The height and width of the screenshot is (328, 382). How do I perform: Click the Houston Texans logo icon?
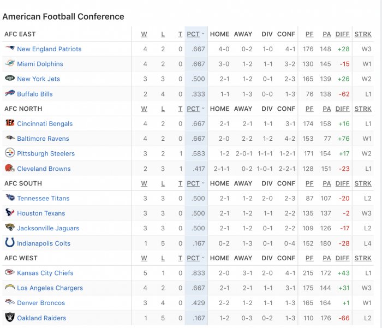pyautogui.click(x=10, y=212)
